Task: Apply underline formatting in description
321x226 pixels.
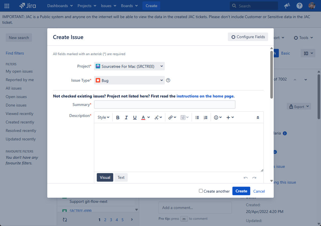Action: pos(135,117)
